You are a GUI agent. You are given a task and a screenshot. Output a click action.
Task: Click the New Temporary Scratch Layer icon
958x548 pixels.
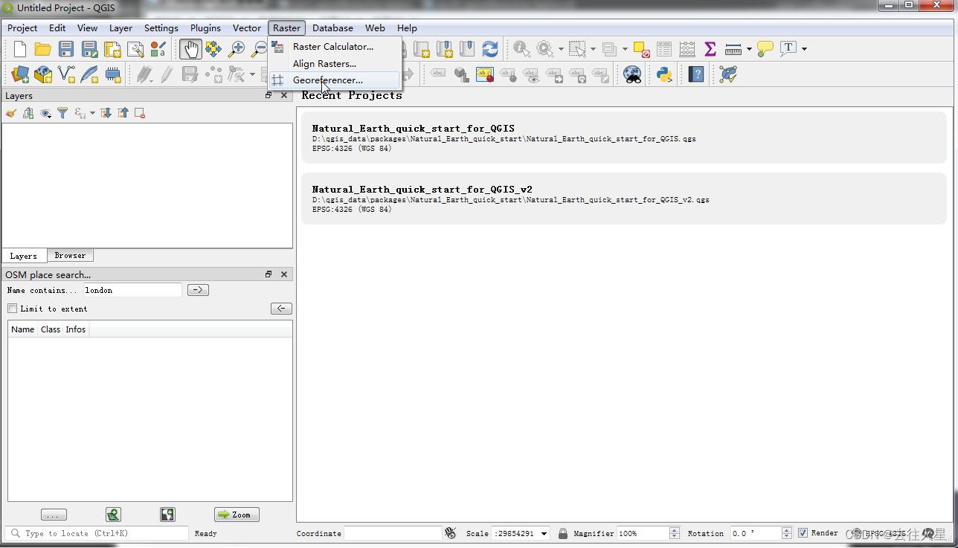tap(112, 74)
